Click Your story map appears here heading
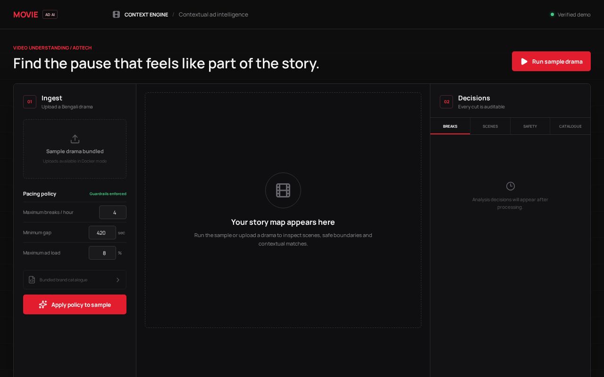The image size is (604, 377). (283, 222)
